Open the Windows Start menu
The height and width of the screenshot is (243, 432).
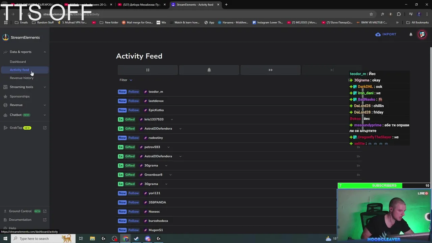tap(5, 239)
